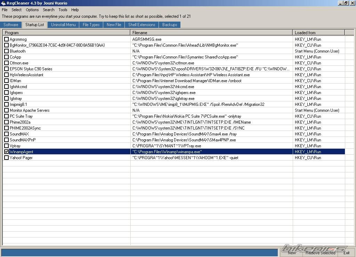
Task: Check the Monitor Apache Servers checkbox
Action: (x=6, y=110)
